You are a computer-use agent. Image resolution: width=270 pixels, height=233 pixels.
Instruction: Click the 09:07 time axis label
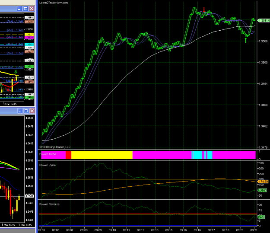coord(70,230)
